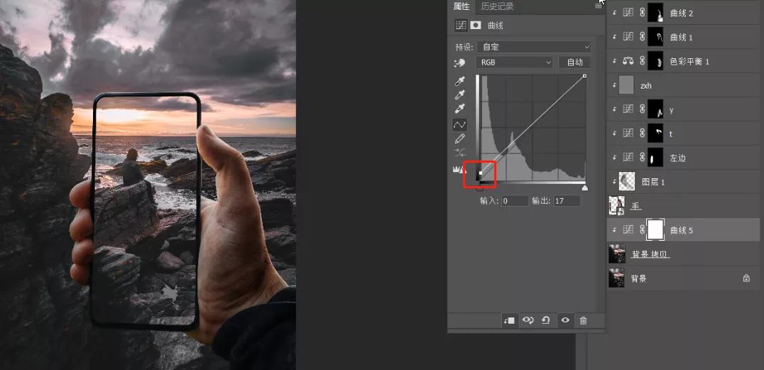Select the 曲线 1 layer mask thumbnail
Viewport: 764px width, 370px height.
pyautogui.click(x=656, y=36)
